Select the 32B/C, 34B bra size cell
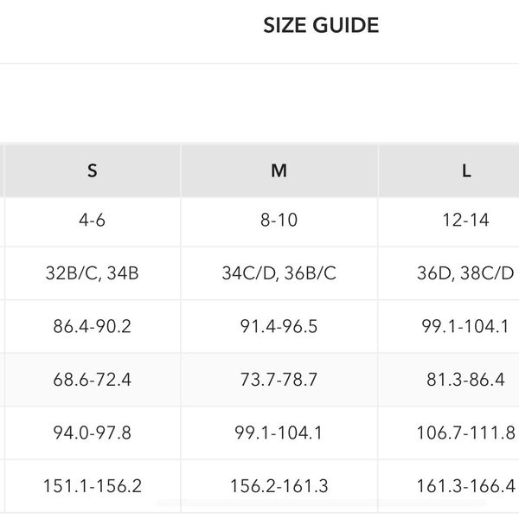Screen dimensions: 519x519 pyautogui.click(x=93, y=273)
